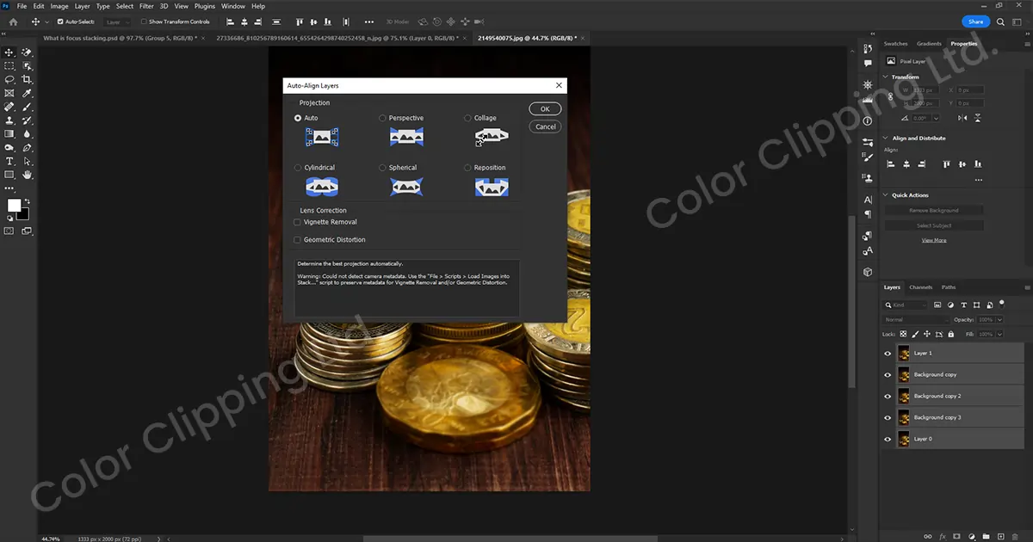Select the Horizontal Type tool
Image resolution: width=1033 pixels, height=542 pixels.
pyautogui.click(x=9, y=161)
